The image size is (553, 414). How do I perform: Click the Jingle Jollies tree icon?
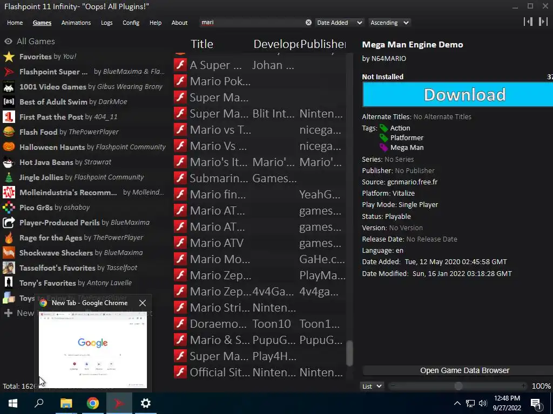[9, 177]
